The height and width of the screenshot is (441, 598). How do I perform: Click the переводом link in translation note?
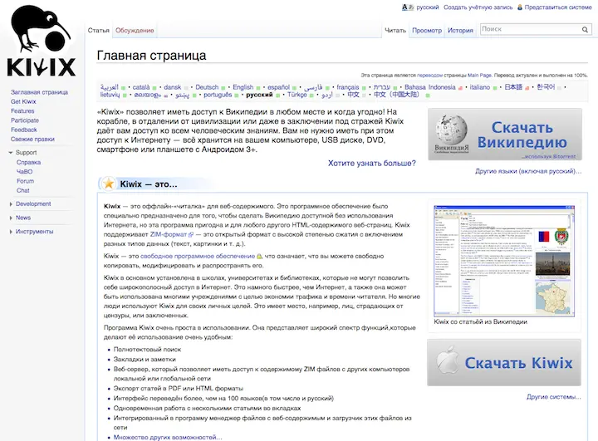point(430,76)
